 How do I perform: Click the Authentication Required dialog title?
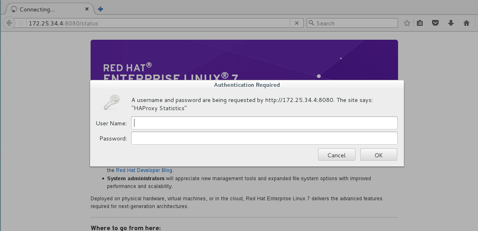coord(247,85)
